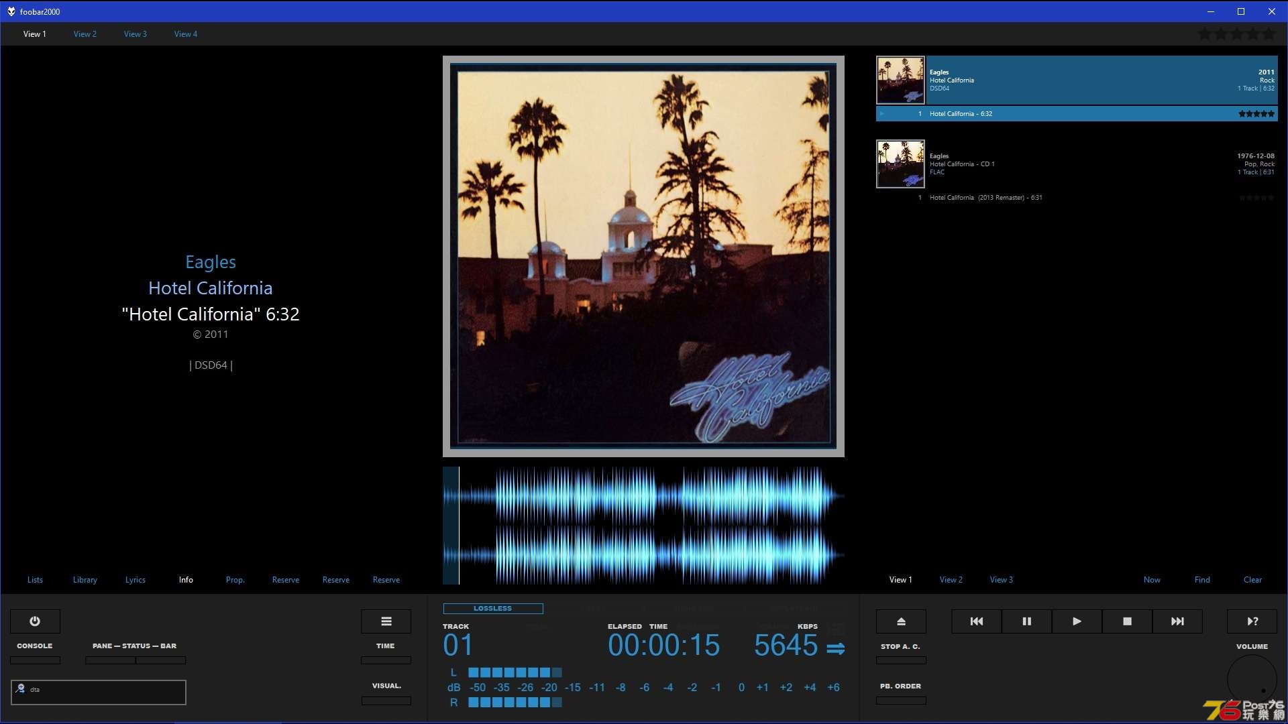This screenshot has height=724, width=1288.
Task: Play a random track
Action: click(1252, 621)
